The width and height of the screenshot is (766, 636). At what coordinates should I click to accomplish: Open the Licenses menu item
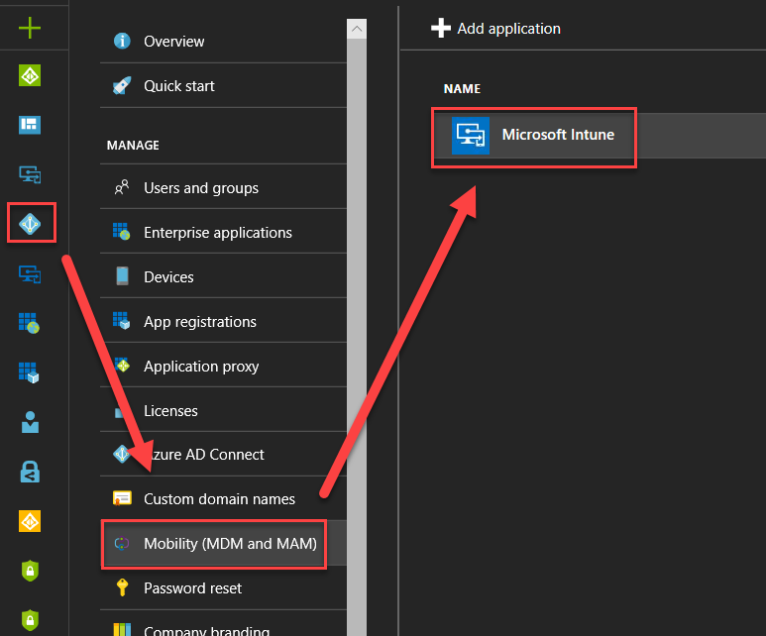[170, 410]
